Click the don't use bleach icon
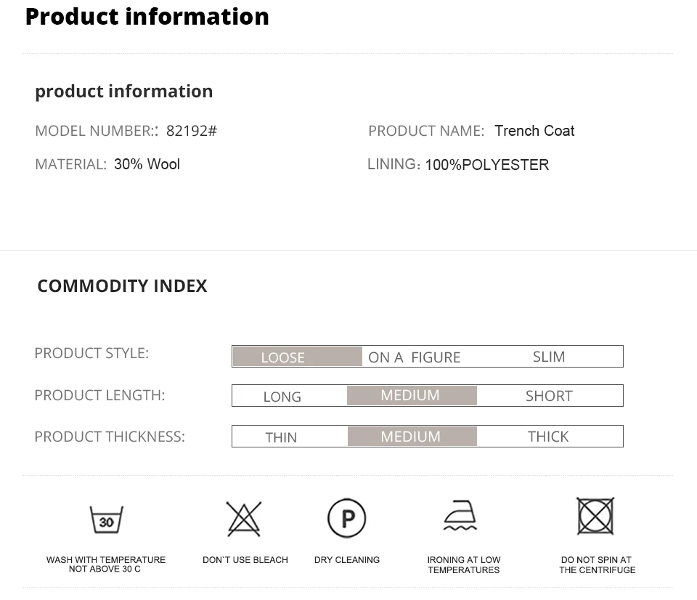 [244, 519]
